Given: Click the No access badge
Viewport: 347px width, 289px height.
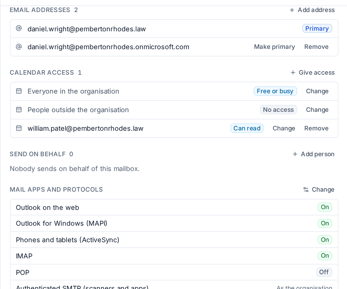Looking at the screenshot, I should point(278,110).
